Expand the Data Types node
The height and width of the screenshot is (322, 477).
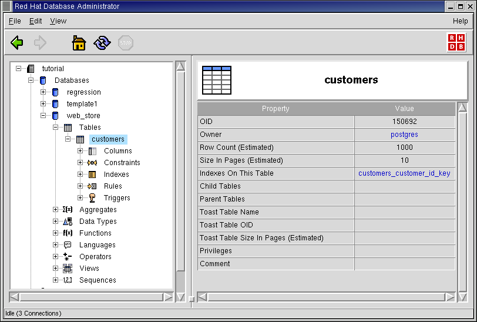click(x=55, y=222)
